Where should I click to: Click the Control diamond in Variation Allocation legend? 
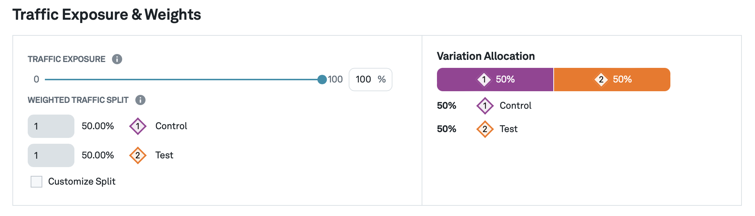485,105
